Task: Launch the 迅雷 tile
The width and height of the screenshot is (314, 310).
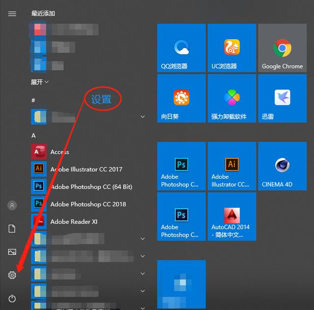Action: tap(283, 98)
